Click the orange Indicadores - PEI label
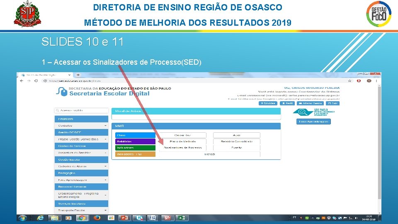Viewport: 398px width, 224px height. tap(135, 154)
